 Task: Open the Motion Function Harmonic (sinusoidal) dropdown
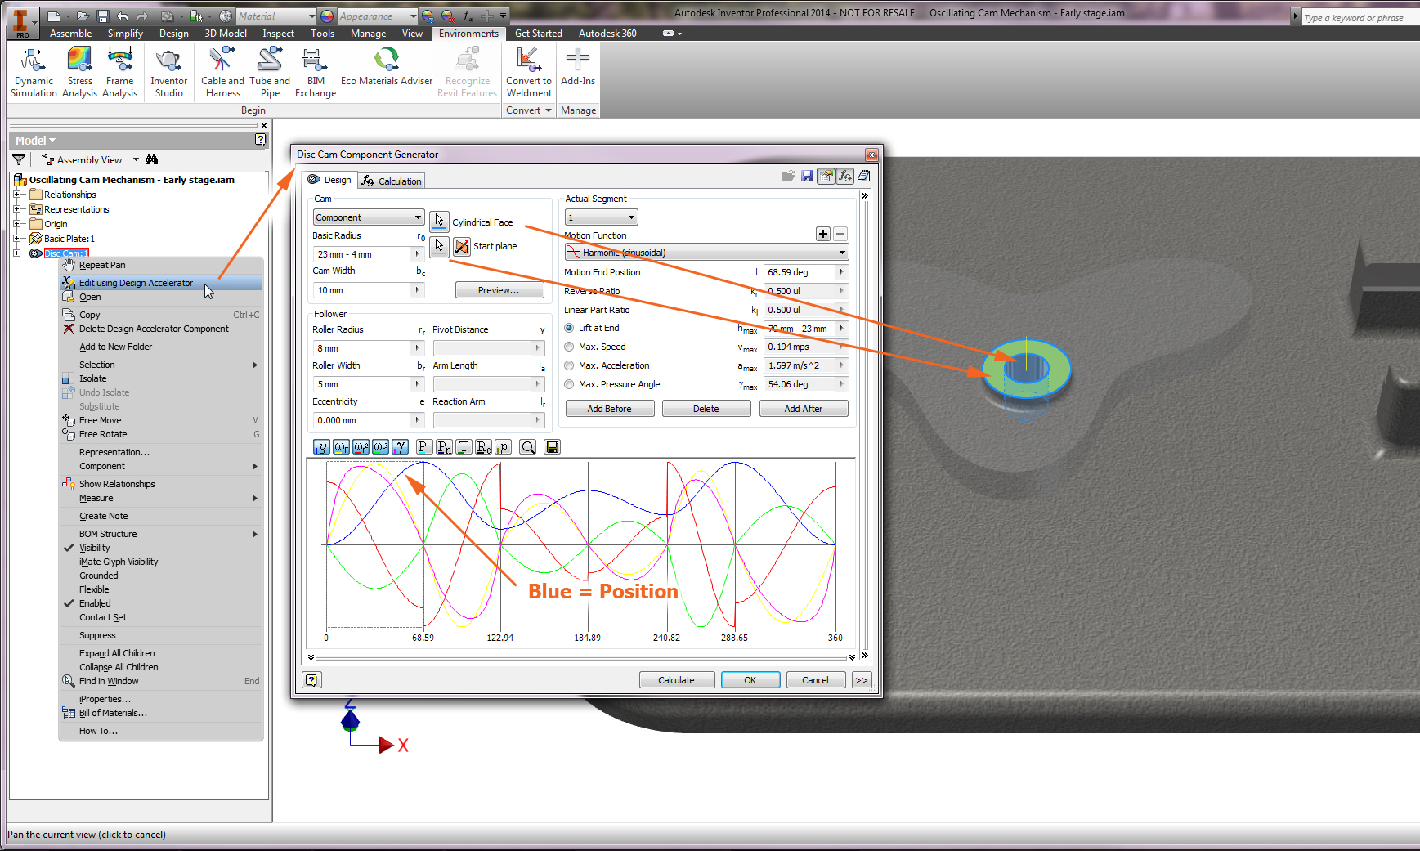pyautogui.click(x=706, y=253)
